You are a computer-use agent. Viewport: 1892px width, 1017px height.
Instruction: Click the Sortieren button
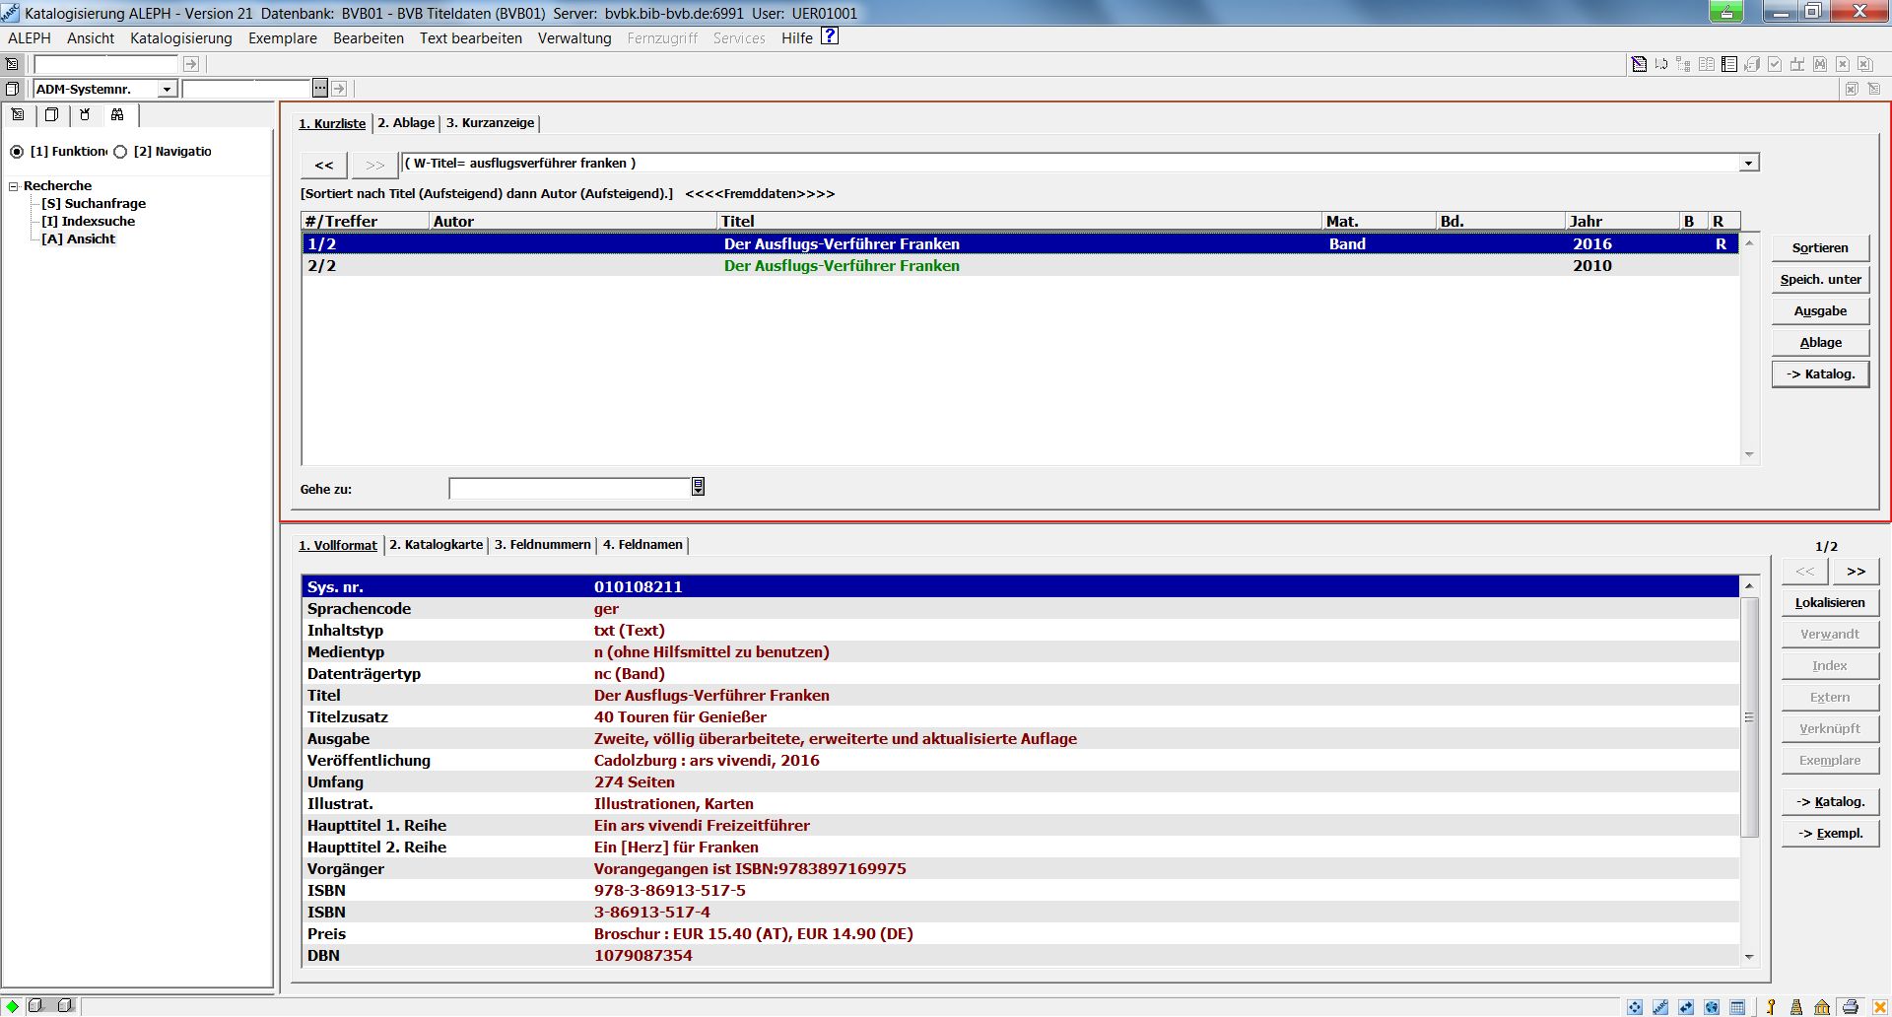tap(1819, 248)
